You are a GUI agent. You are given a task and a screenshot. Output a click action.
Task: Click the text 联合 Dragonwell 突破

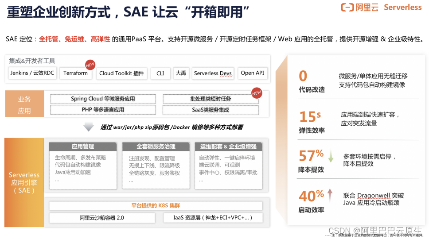(374, 196)
